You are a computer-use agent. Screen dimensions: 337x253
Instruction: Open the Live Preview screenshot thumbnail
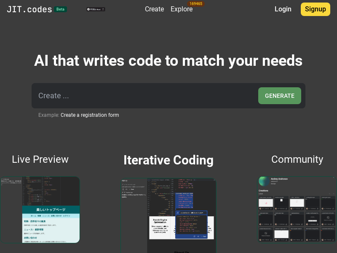[x=40, y=210]
